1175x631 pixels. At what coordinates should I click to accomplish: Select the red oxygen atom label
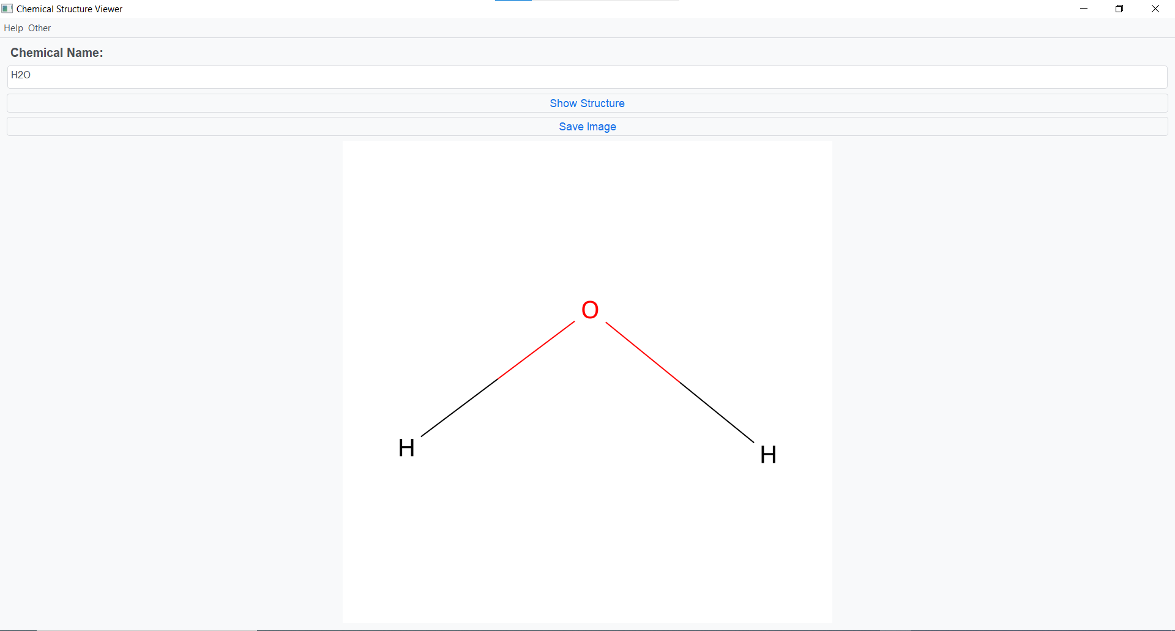[x=590, y=310]
